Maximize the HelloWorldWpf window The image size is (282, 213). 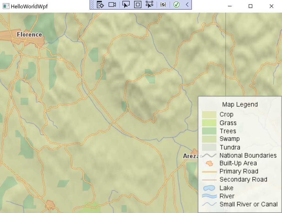pos(250,6)
